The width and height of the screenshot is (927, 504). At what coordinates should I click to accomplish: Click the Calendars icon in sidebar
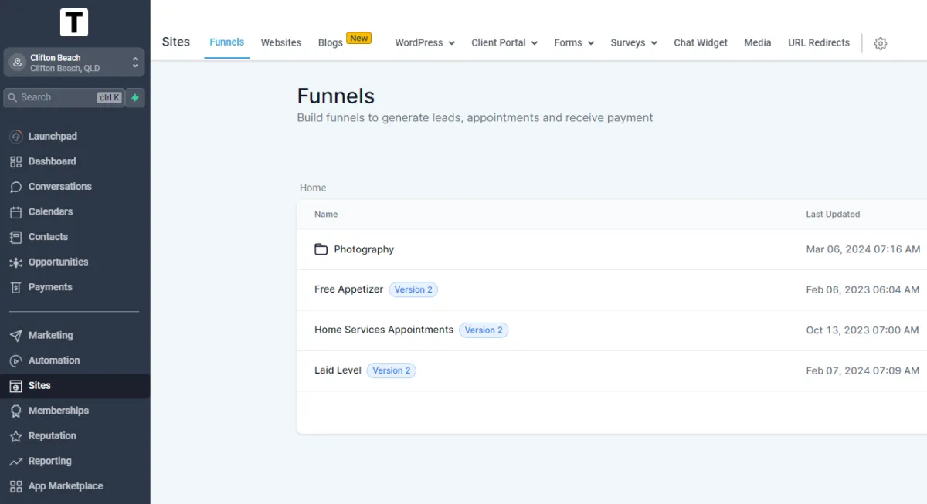tap(15, 211)
